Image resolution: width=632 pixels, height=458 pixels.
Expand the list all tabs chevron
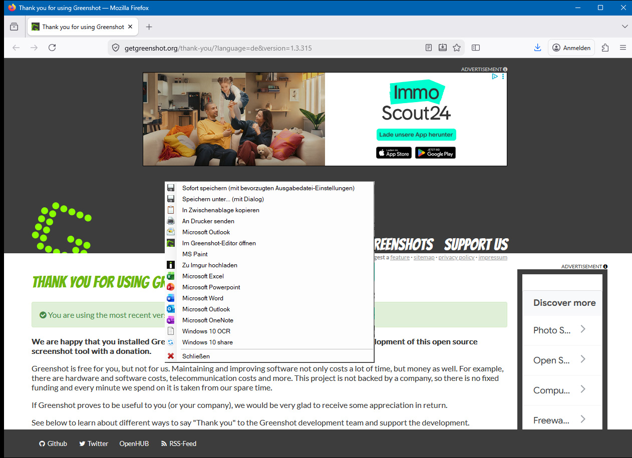624,27
